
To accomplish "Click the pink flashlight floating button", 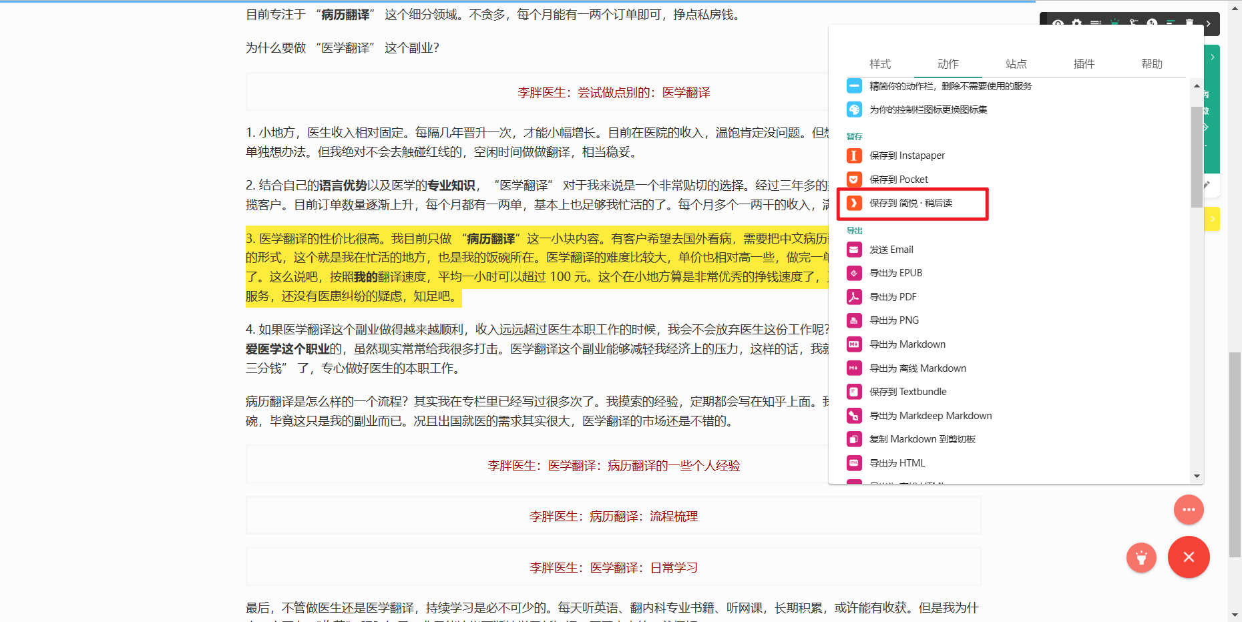I will (1142, 558).
